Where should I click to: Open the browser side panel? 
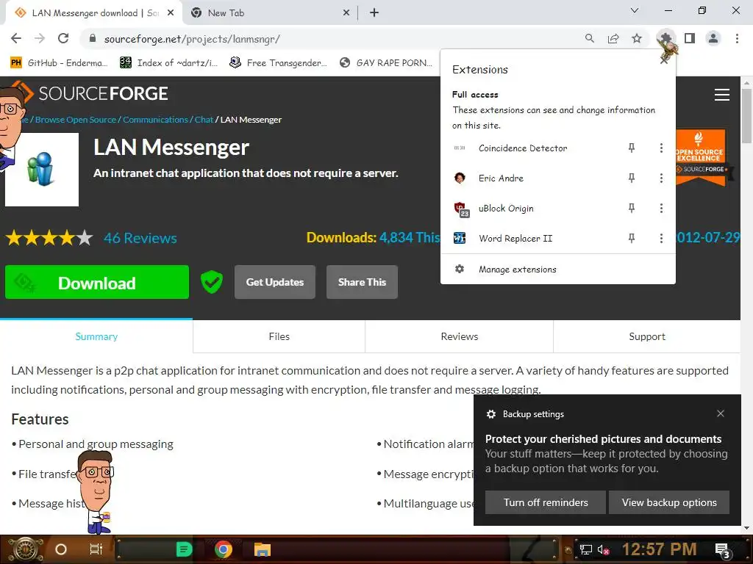coord(690,38)
